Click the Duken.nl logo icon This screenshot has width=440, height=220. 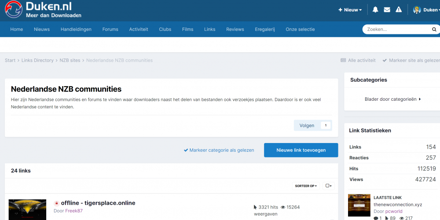pyautogui.click(x=14, y=10)
